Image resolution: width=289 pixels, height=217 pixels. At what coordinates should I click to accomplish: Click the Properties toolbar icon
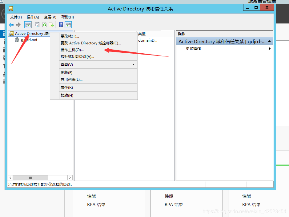point(37,25)
